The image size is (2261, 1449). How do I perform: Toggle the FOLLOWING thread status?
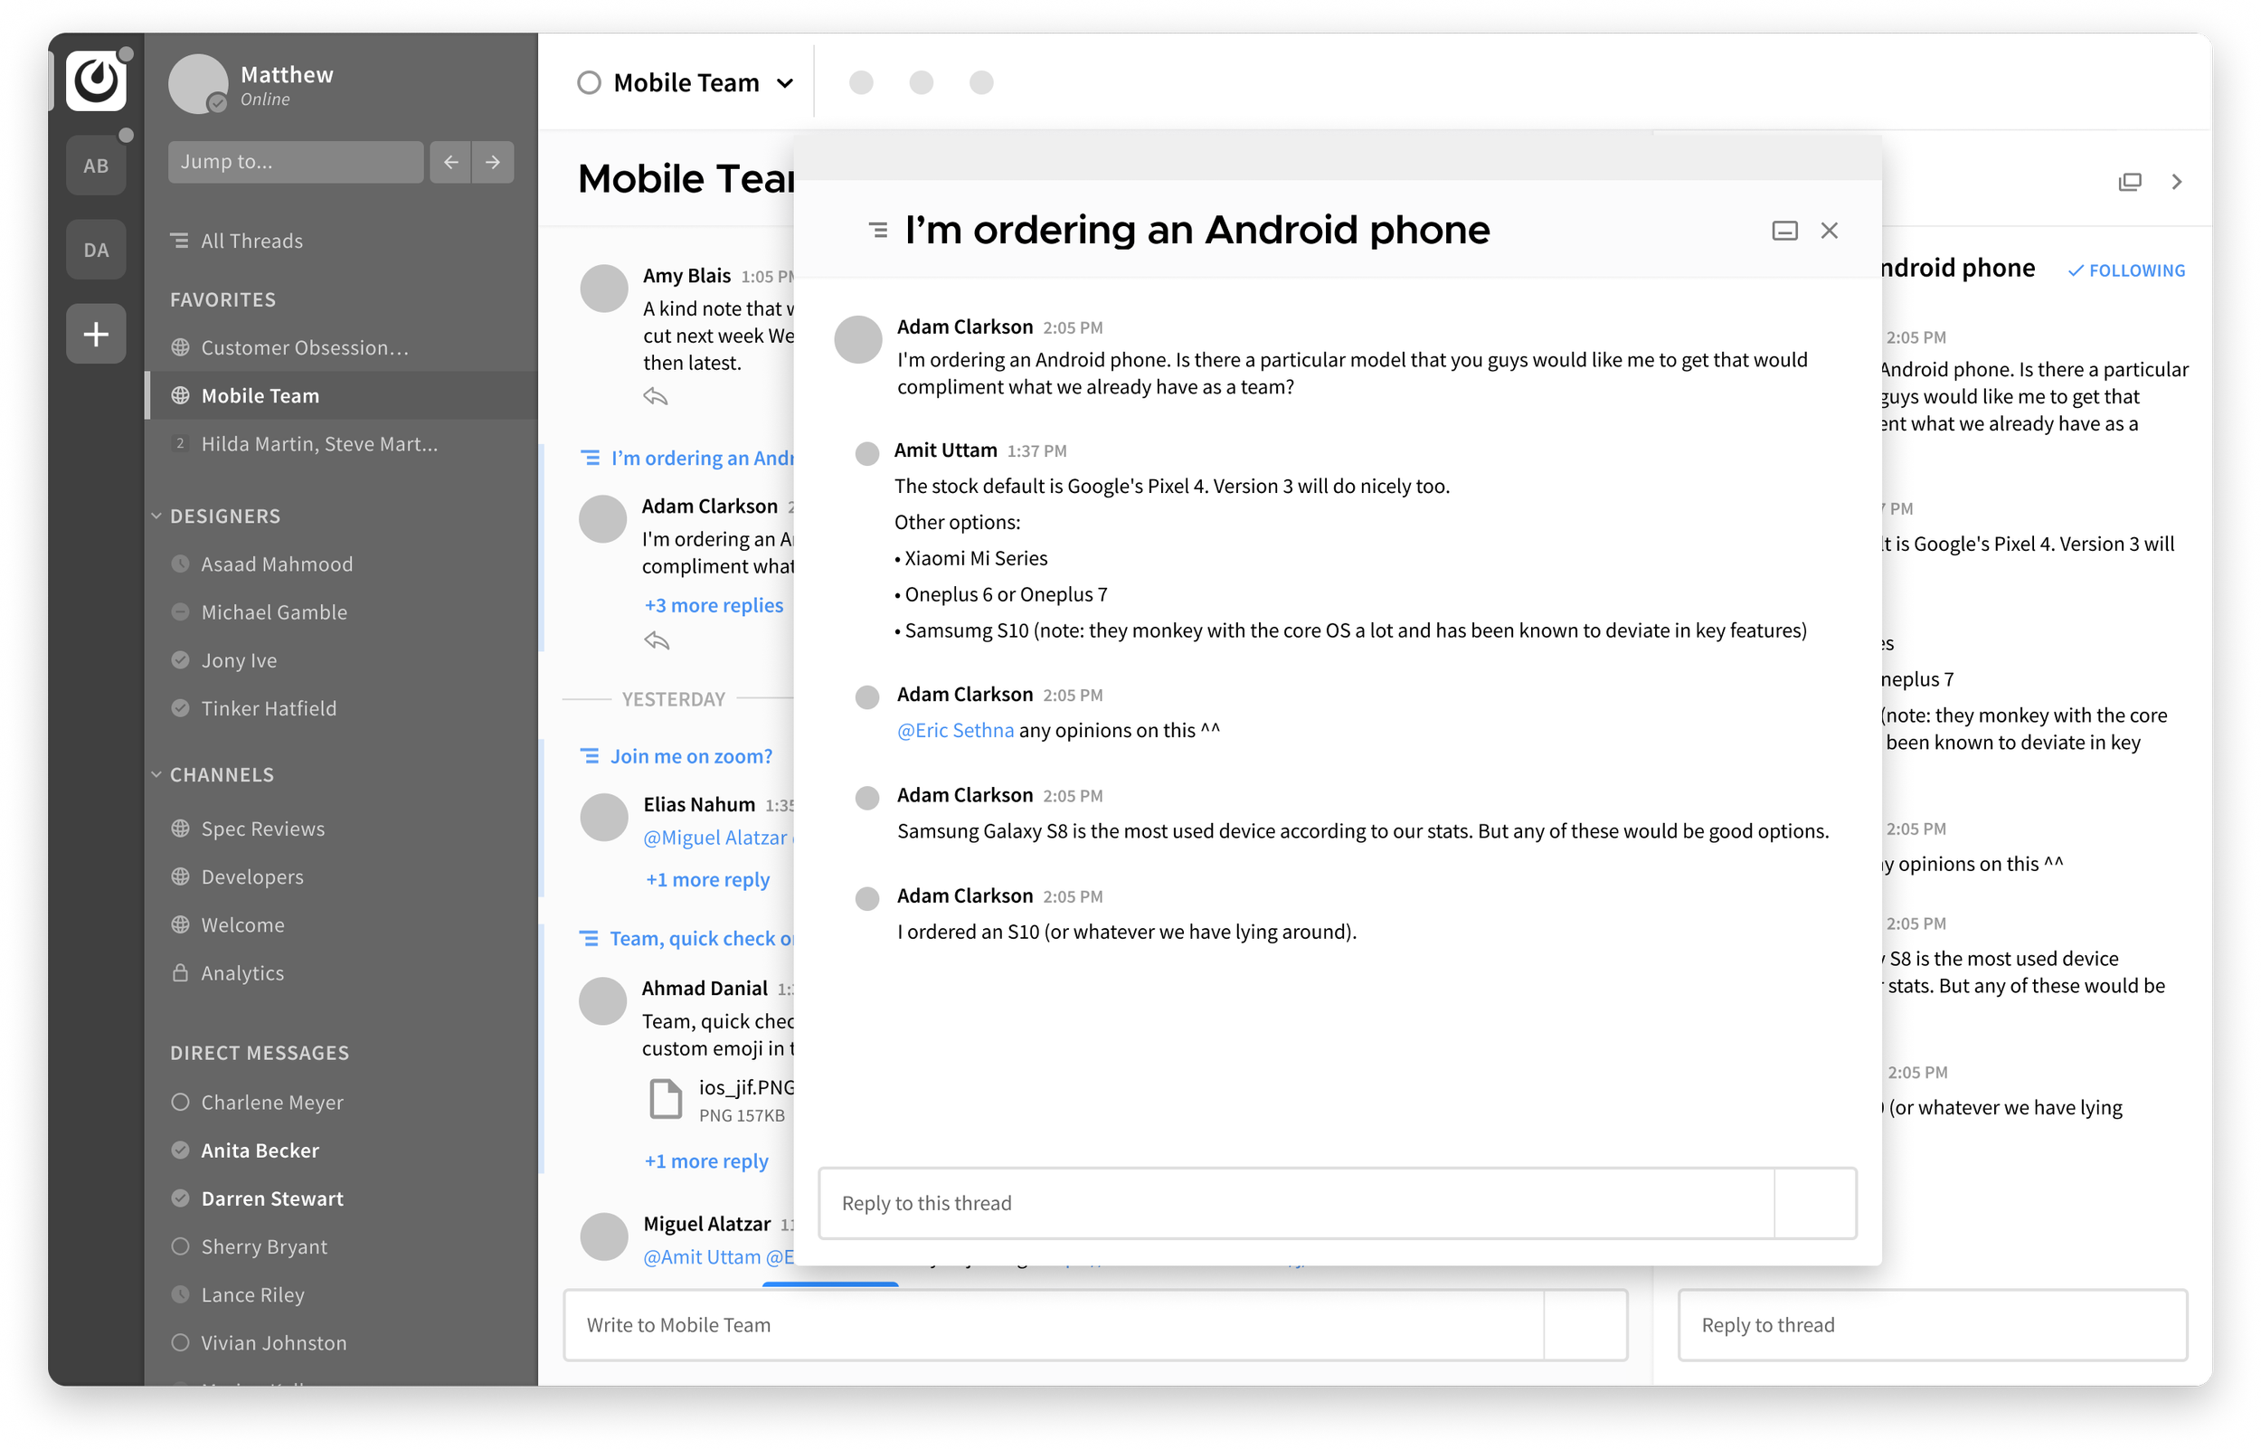pos(2126,271)
